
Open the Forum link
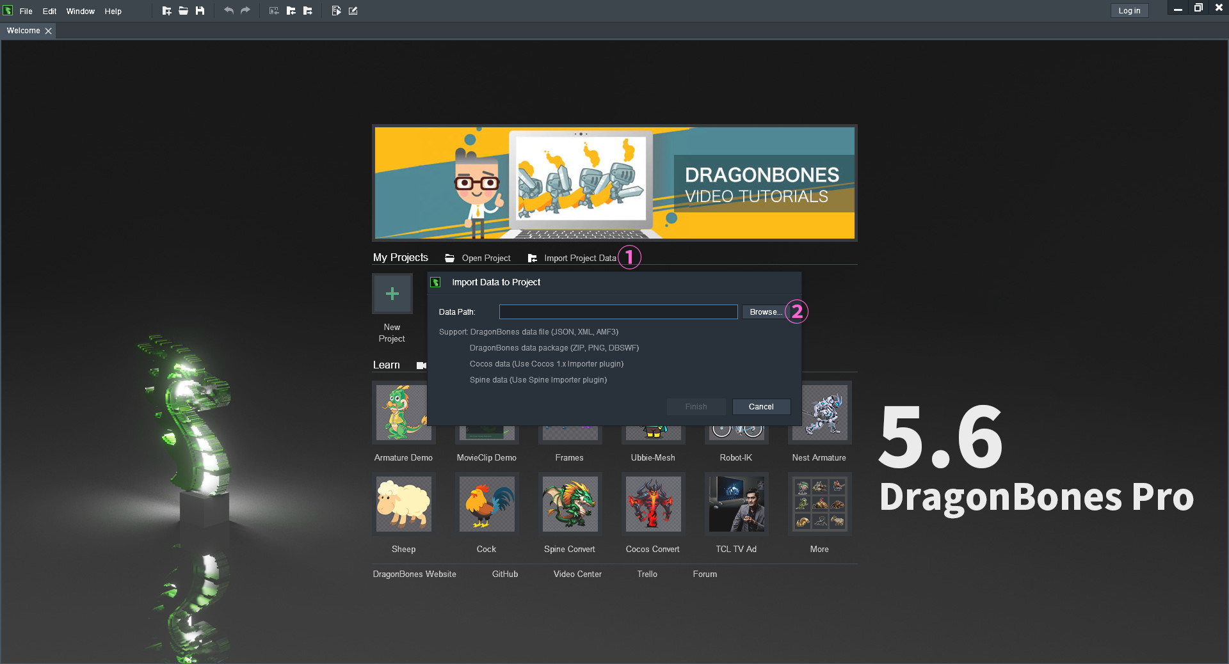pyautogui.click(x=705, y=574)
